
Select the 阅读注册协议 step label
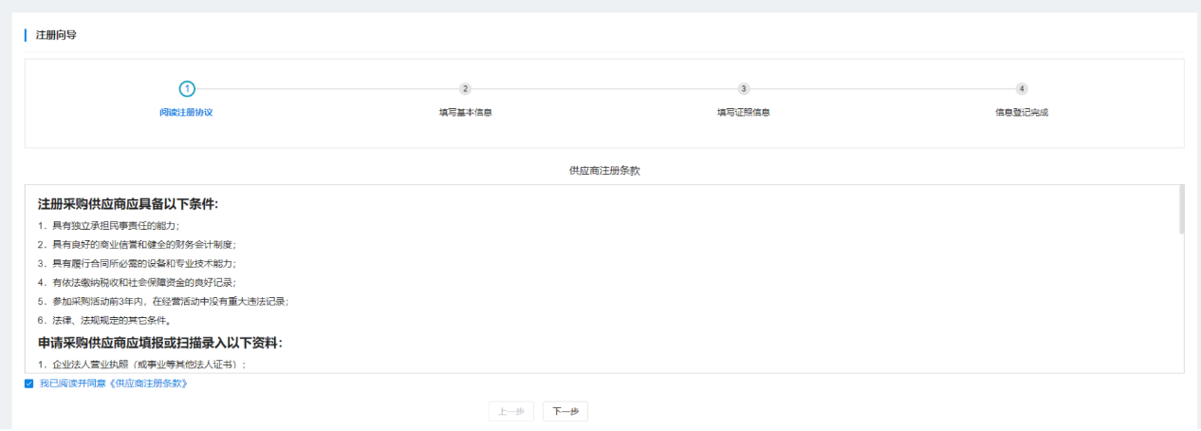[x=186, y=112]
